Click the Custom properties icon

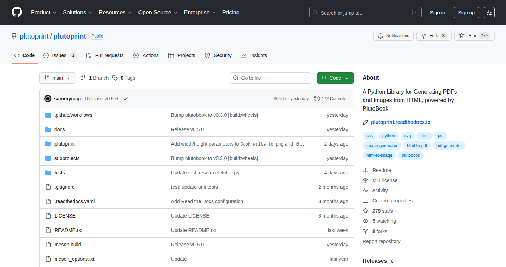pos(365,201)
